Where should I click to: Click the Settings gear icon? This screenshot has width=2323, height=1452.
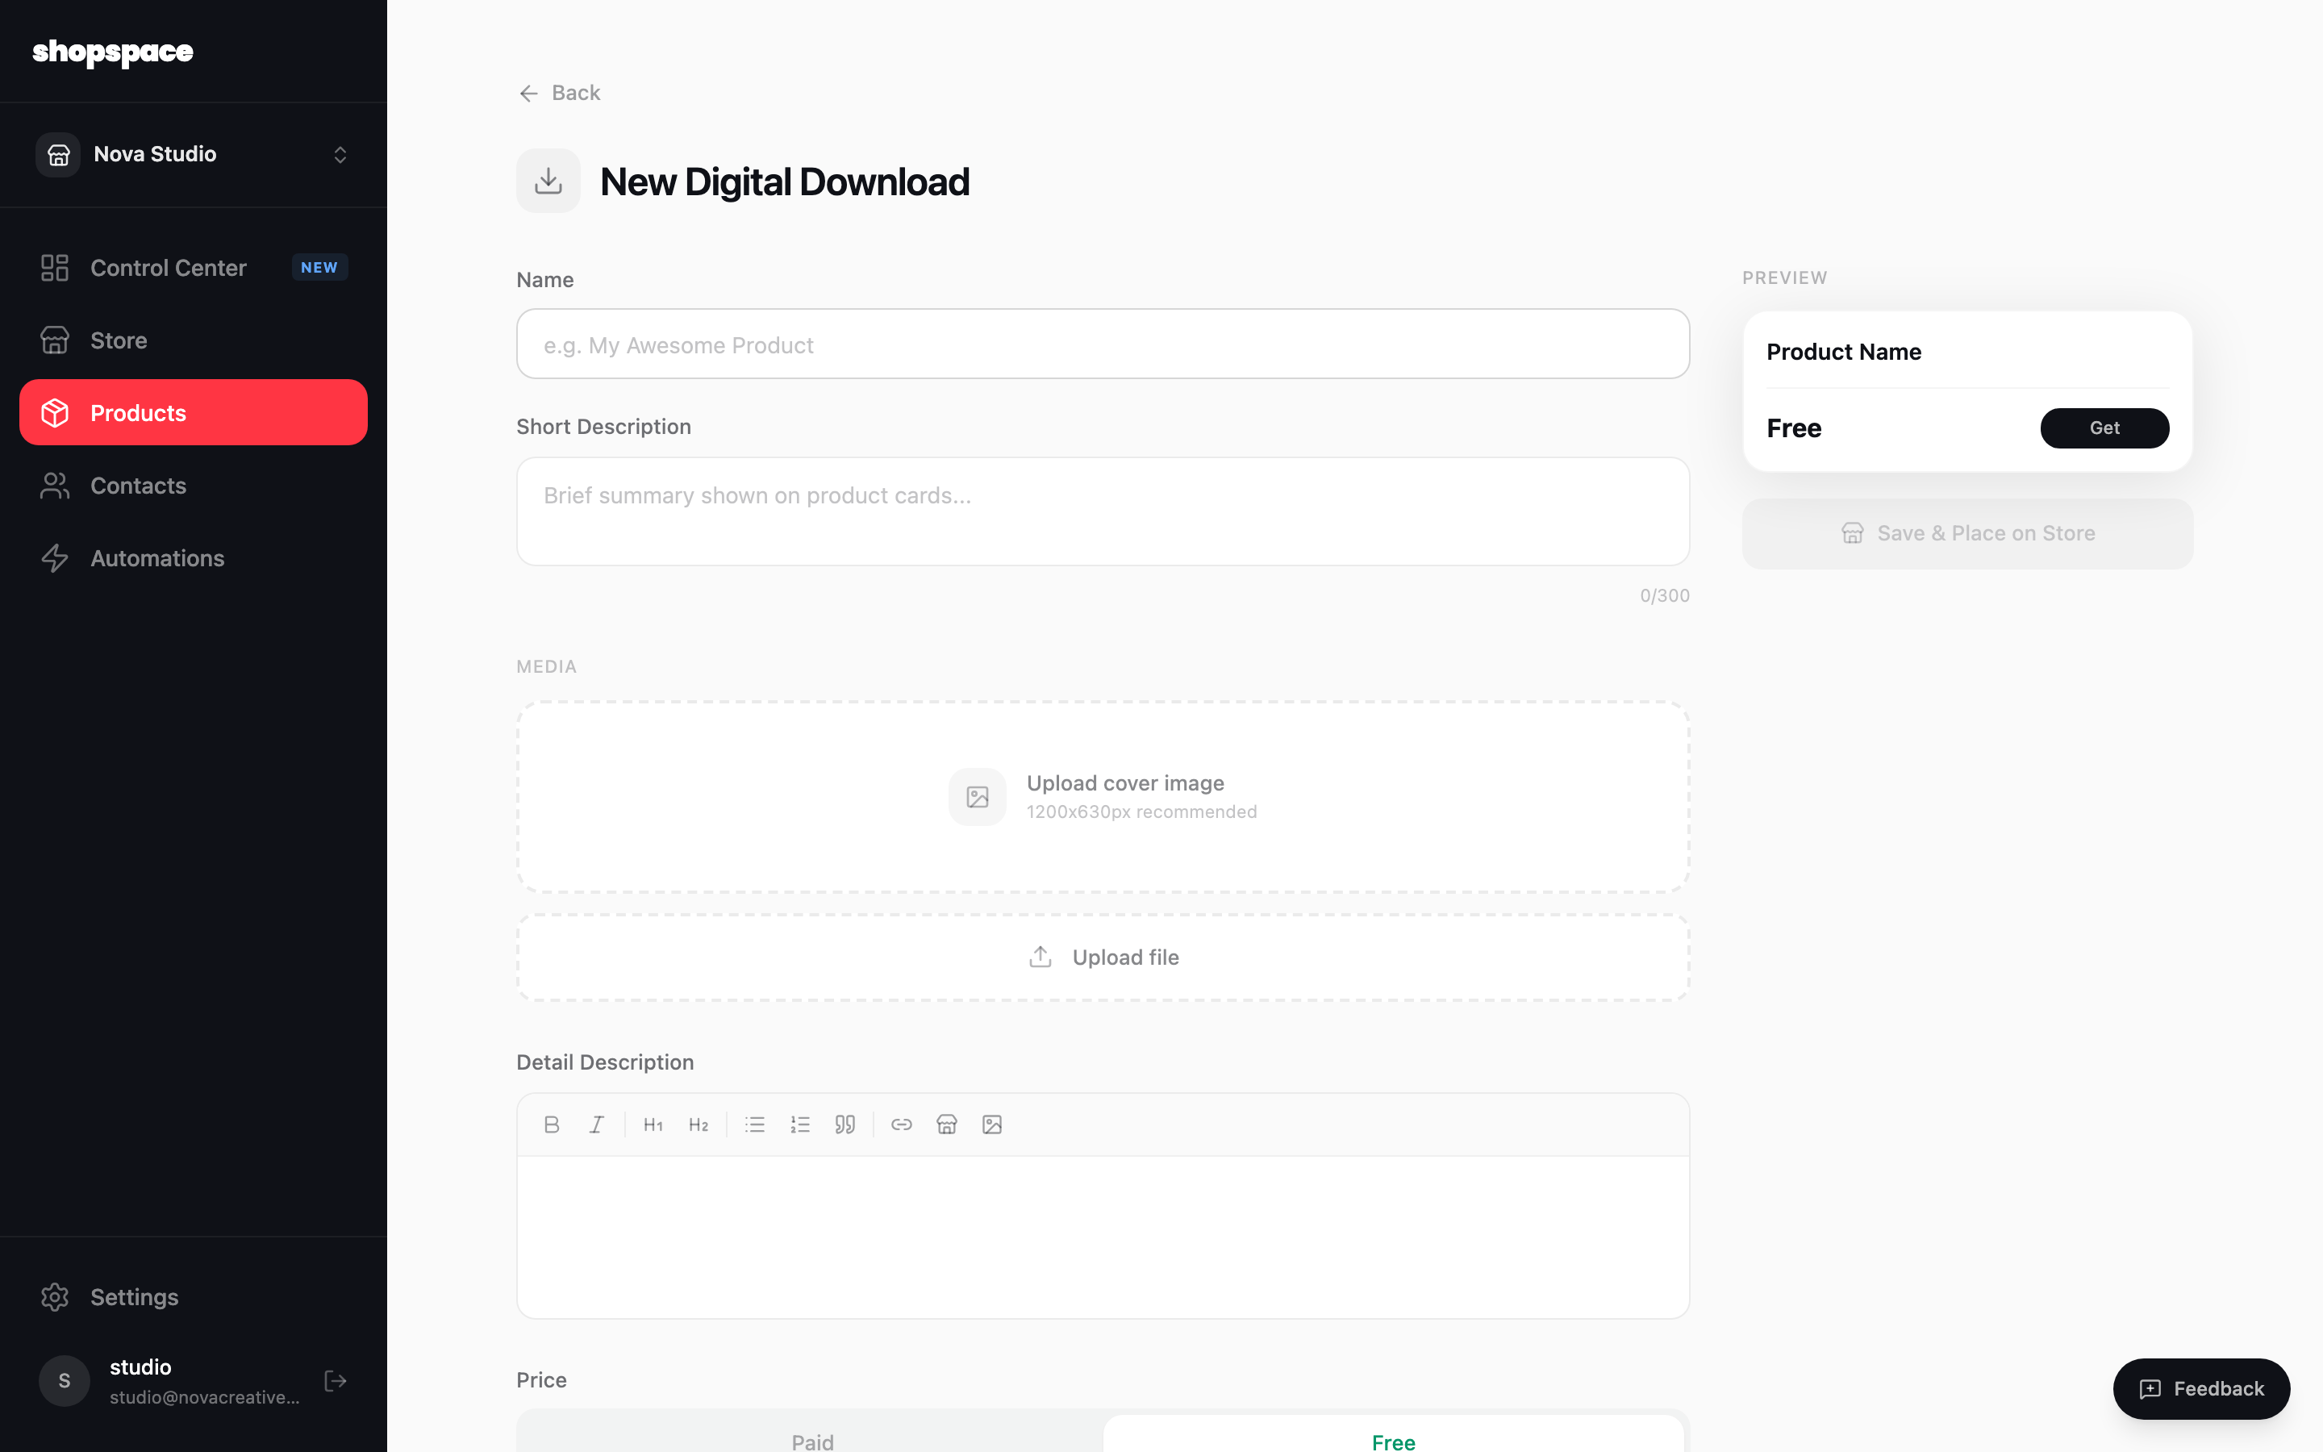coord(55,1297)
